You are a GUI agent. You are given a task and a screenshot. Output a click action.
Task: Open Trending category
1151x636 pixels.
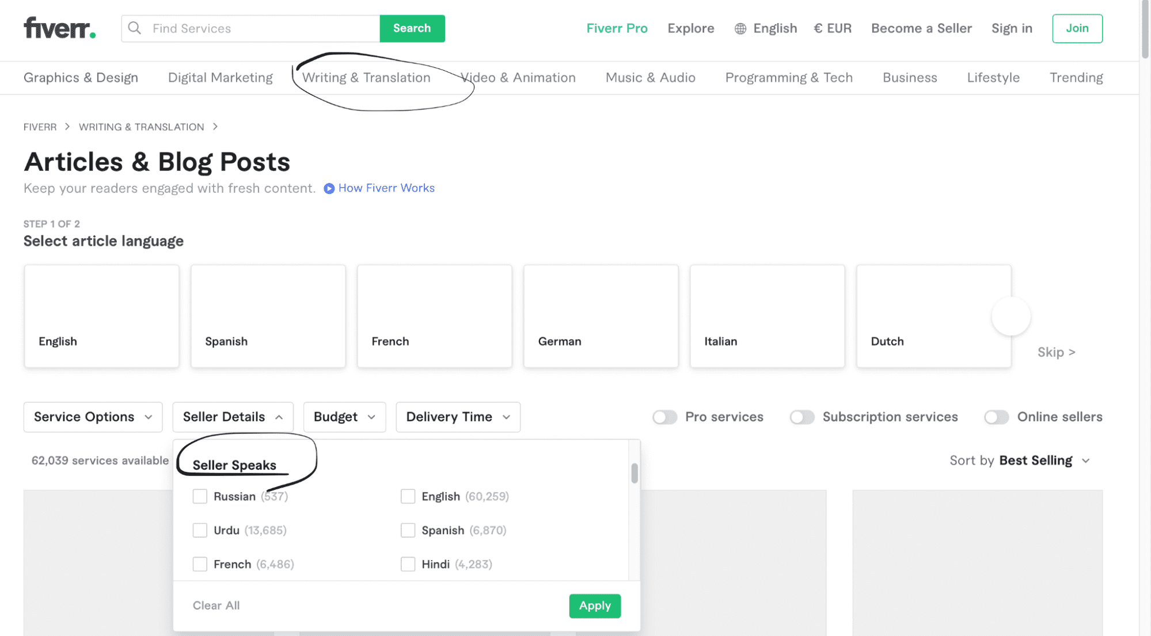[1076, 78]
